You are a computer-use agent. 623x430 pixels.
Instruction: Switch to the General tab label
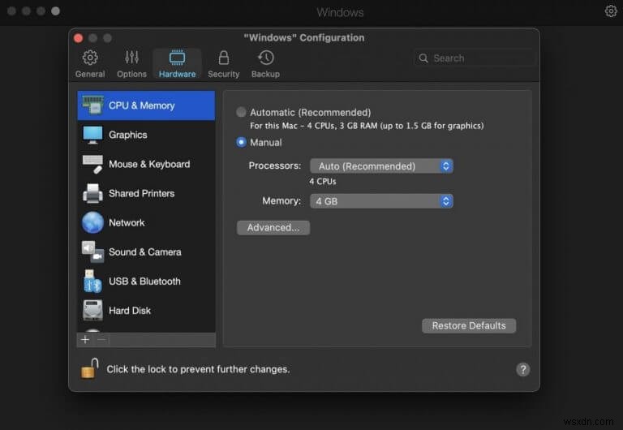click(x=90, y=74)
